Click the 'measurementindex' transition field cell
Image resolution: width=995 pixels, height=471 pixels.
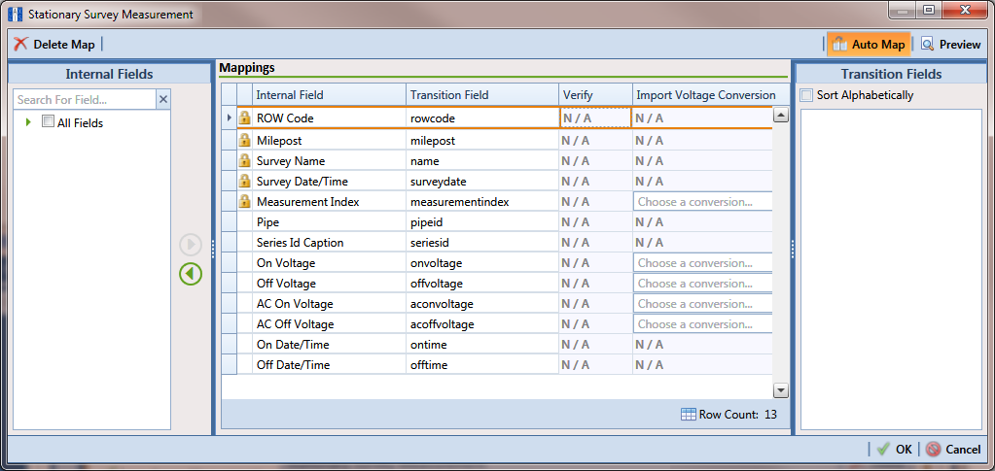point(482,202)
